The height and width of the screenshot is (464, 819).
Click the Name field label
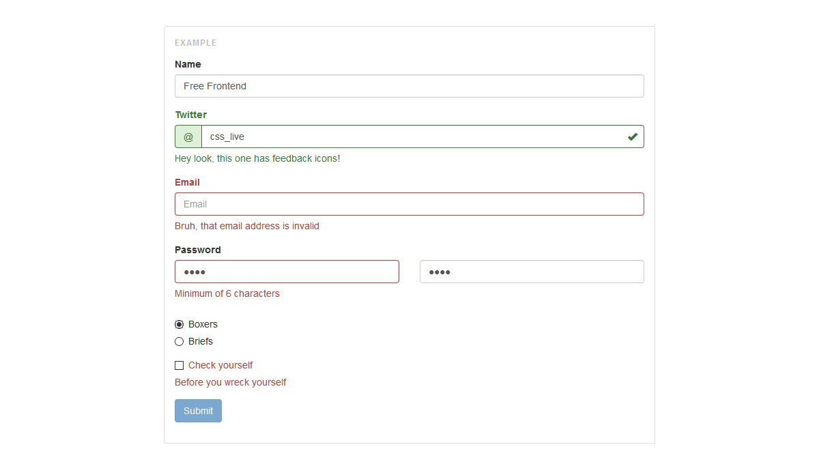(188, 64)
